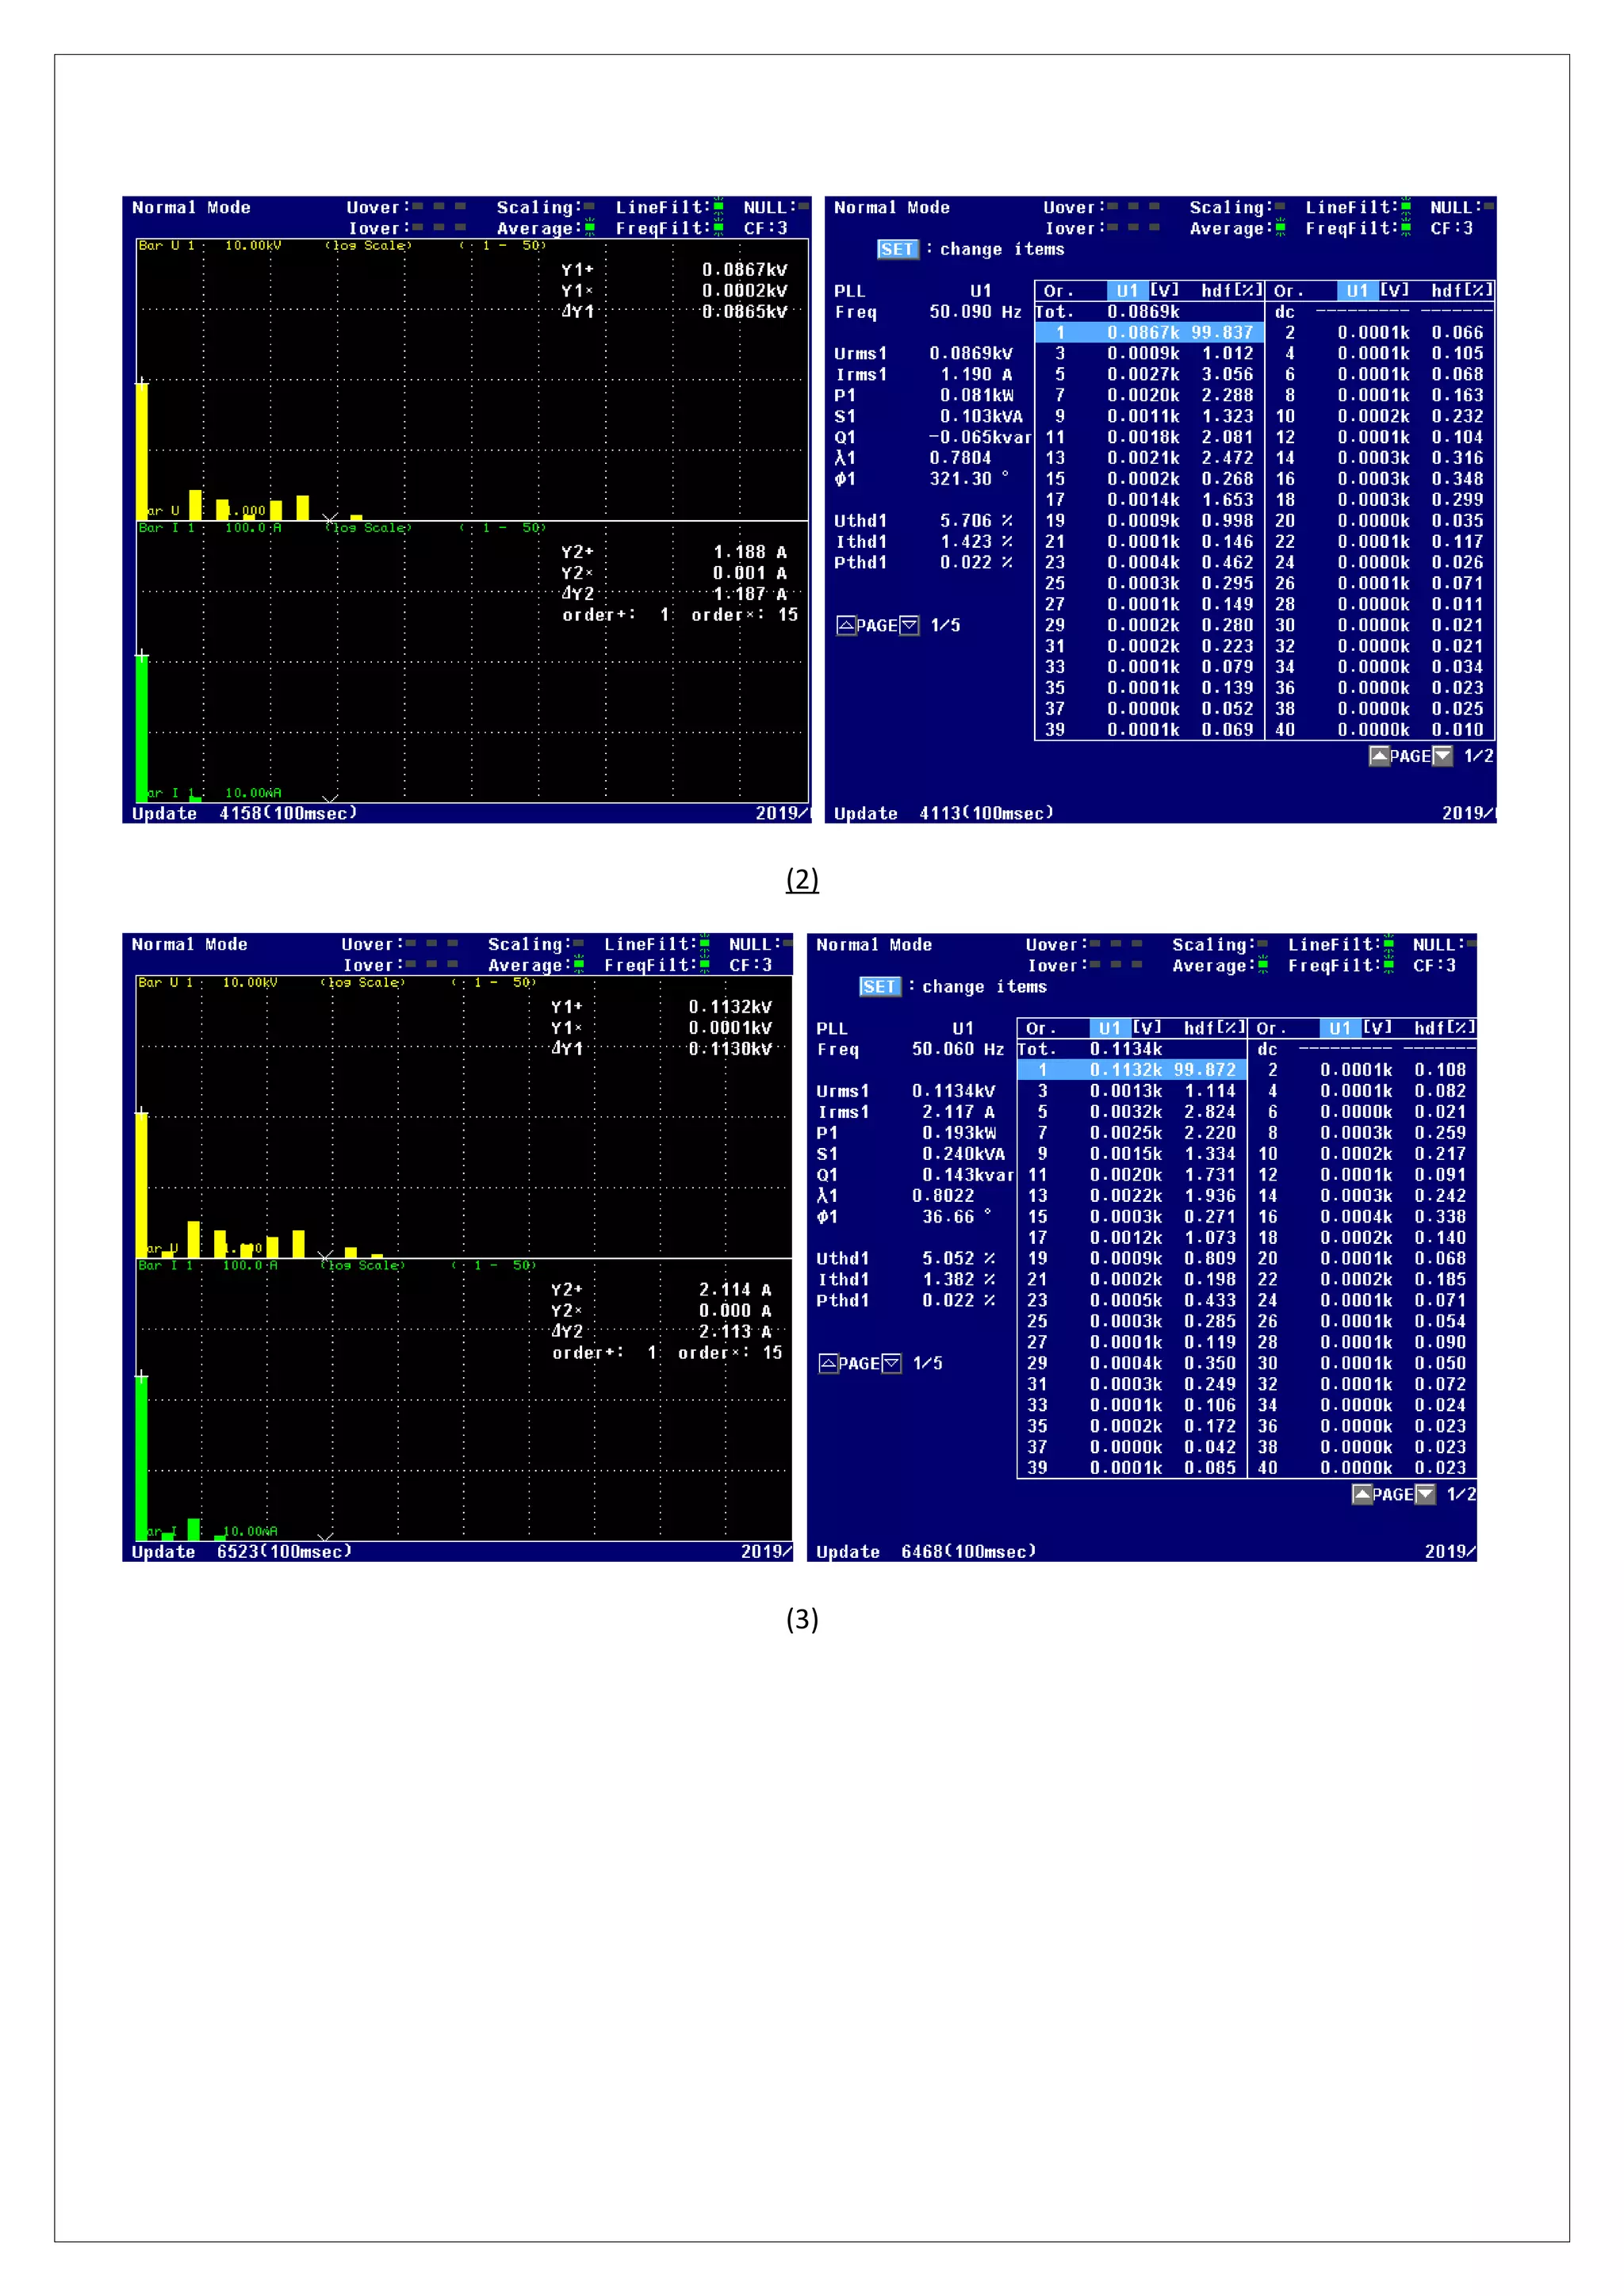The width and height of the screenshot is (1624, 2296).
Task: Click page-down arrow beside 1/2 in figure 3
Action: coord(1425,1494)
